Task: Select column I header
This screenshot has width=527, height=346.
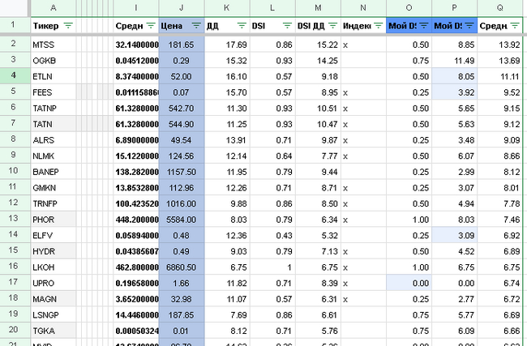Action: pyautogui.click(x=135, y=8)
